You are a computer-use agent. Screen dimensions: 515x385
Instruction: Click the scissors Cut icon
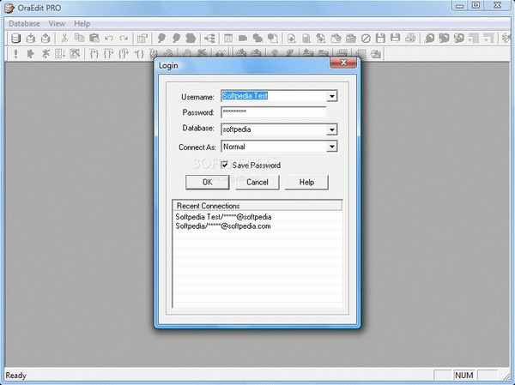pyautogui.click(x=64, y=39)
